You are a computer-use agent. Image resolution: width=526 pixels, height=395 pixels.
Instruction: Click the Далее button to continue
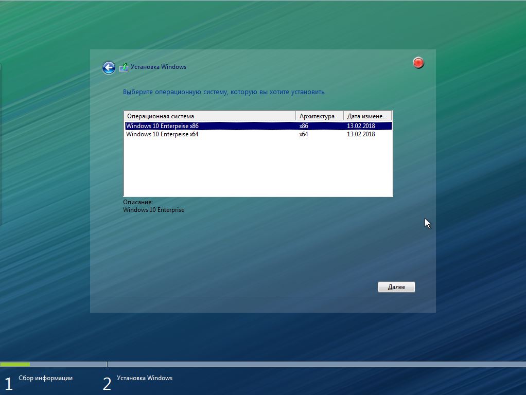click(396, 287)
